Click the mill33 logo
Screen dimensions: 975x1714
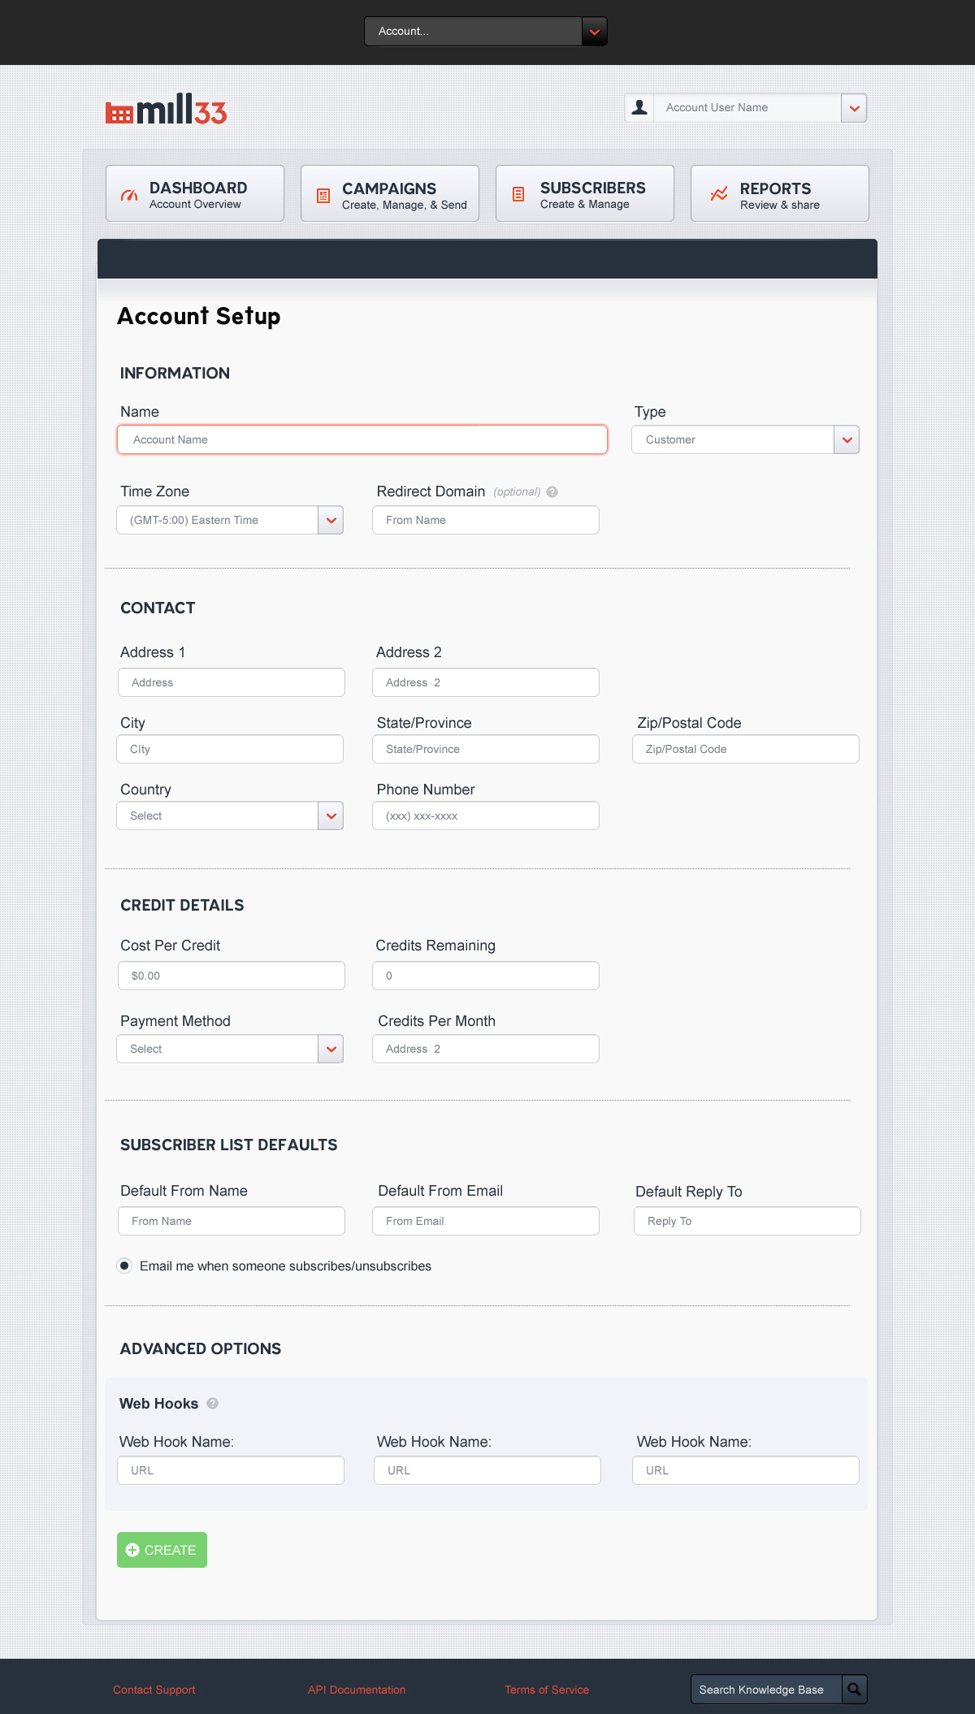tap(167, 110)
